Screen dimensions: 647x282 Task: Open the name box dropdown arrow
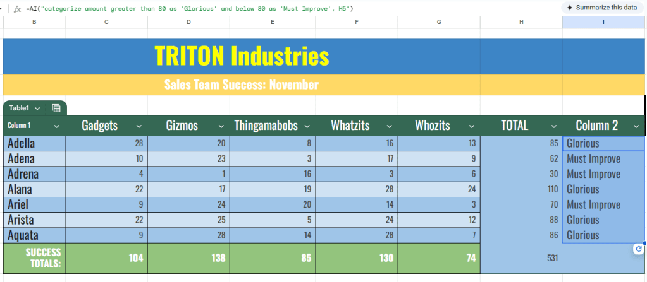(x=3, y=8)
